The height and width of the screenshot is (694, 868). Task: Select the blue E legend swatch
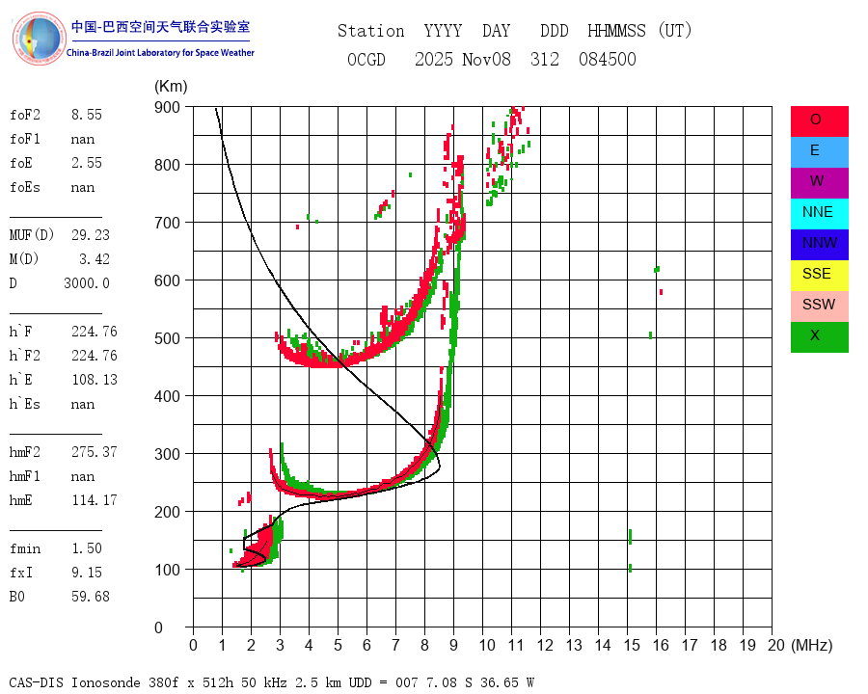point(819,152)
